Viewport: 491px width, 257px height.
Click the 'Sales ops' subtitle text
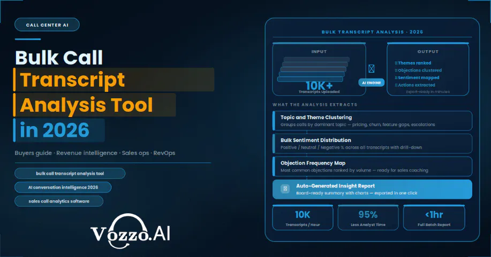pos(135,153)
